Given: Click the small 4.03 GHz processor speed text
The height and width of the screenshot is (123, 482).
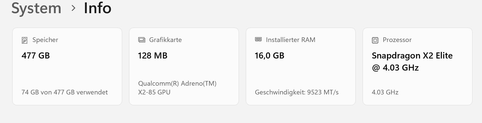Looking at the screenshot, I should click(385, 92).
